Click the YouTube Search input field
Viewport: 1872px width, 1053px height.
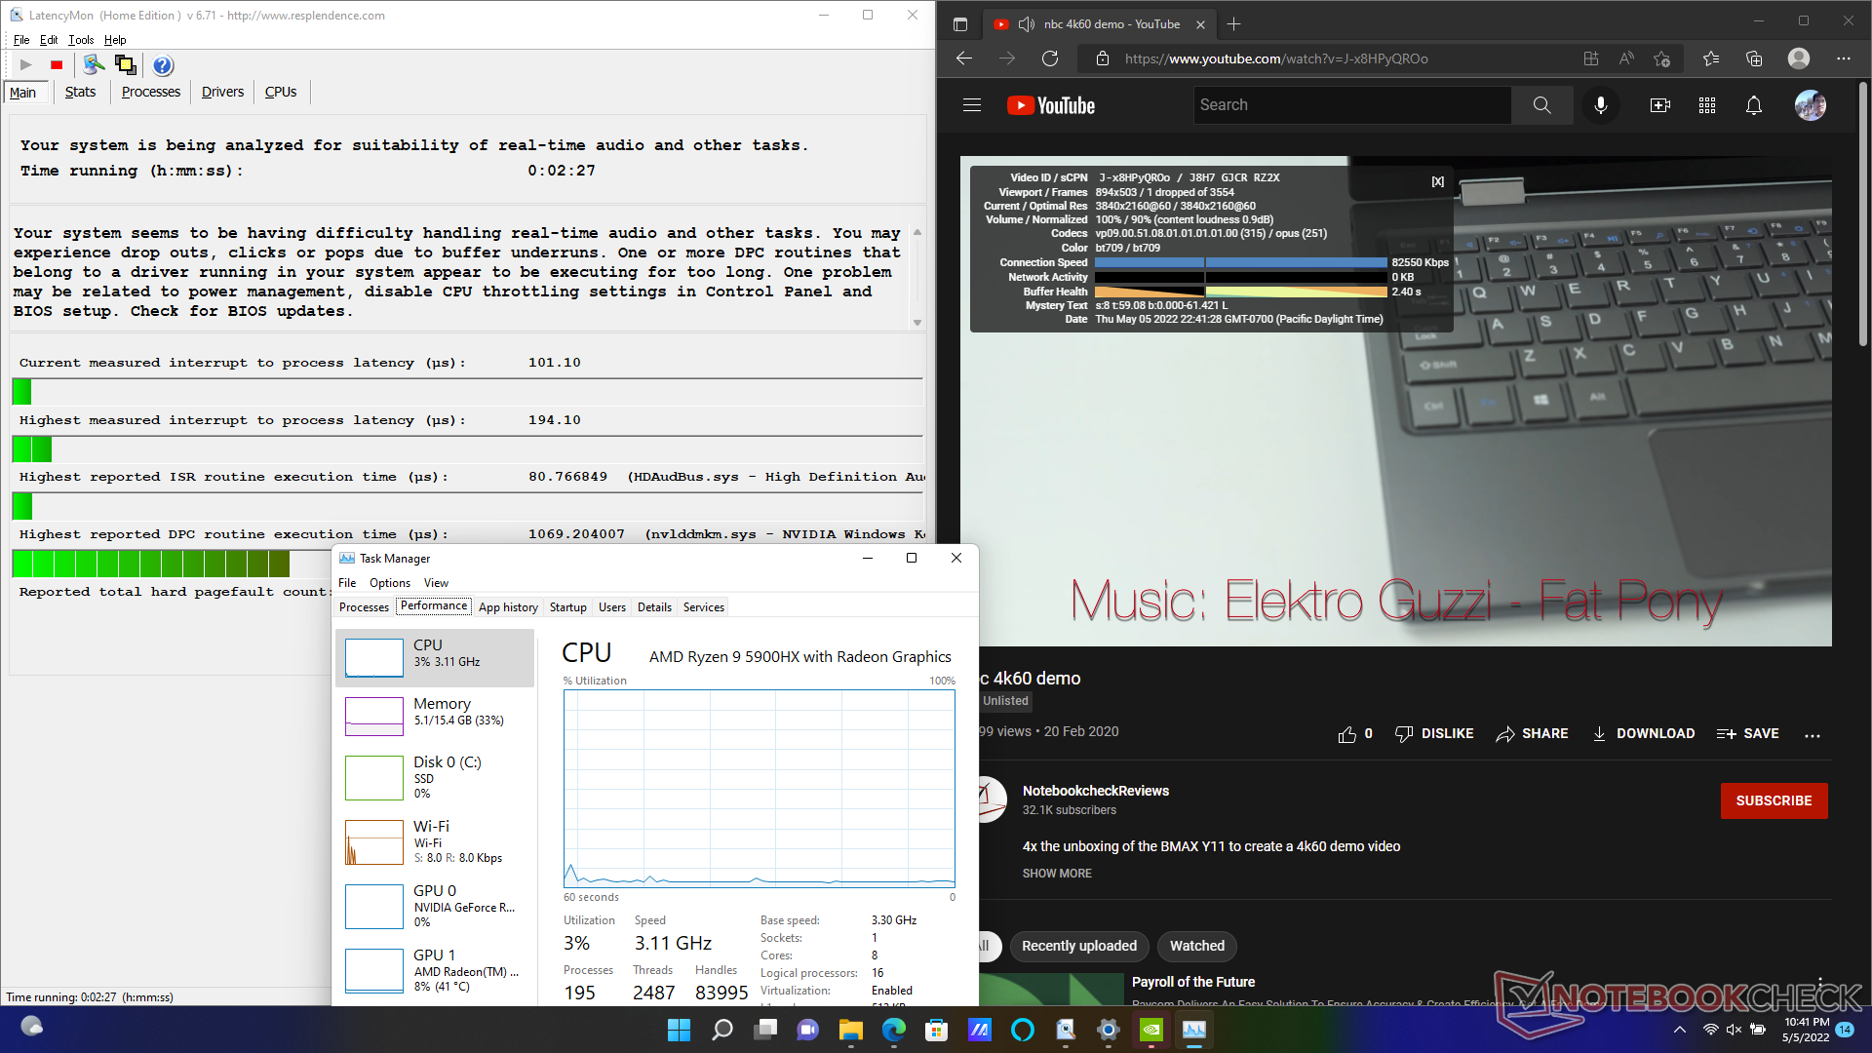tap(1351, 105)
